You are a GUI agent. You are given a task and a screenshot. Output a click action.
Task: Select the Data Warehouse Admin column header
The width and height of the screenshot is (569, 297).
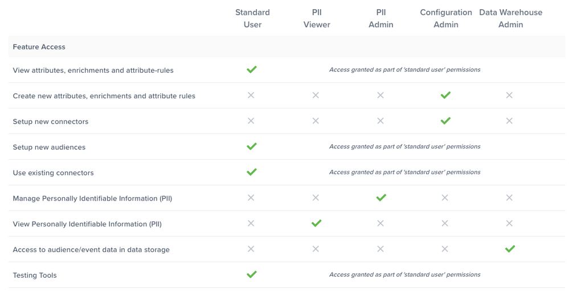pyautogui.click(x=510, y=18)
